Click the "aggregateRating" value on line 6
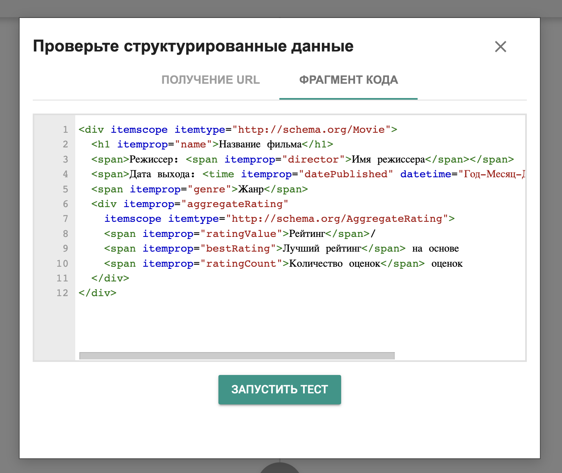This screenshot has width=562, height=473. [235, 204]
